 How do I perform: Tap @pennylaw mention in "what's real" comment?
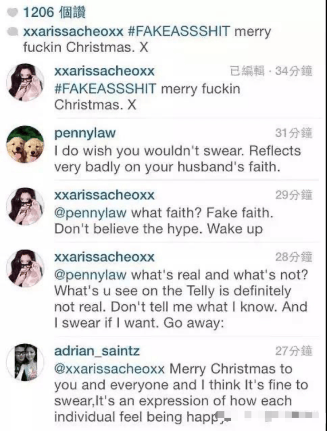[90, 275]
